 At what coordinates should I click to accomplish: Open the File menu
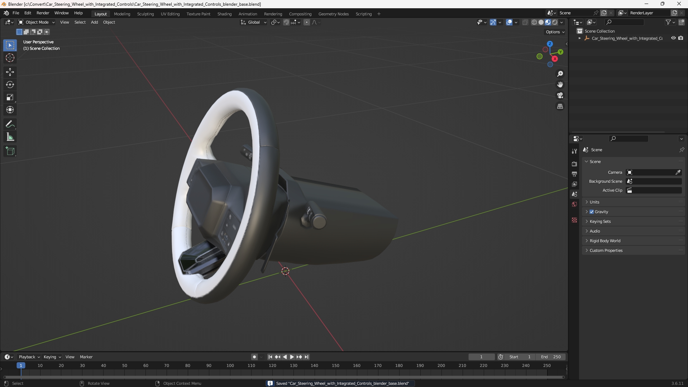tap(16, 13)
